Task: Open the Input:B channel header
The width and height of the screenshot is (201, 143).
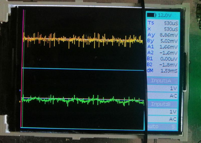Action: [x=163, y=104]
